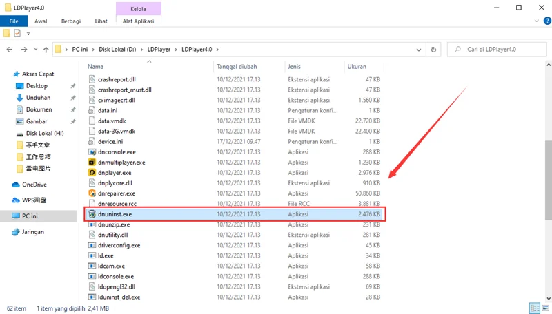
Task: Open Gambar in the navigation pane
Action: pos(37,121)
